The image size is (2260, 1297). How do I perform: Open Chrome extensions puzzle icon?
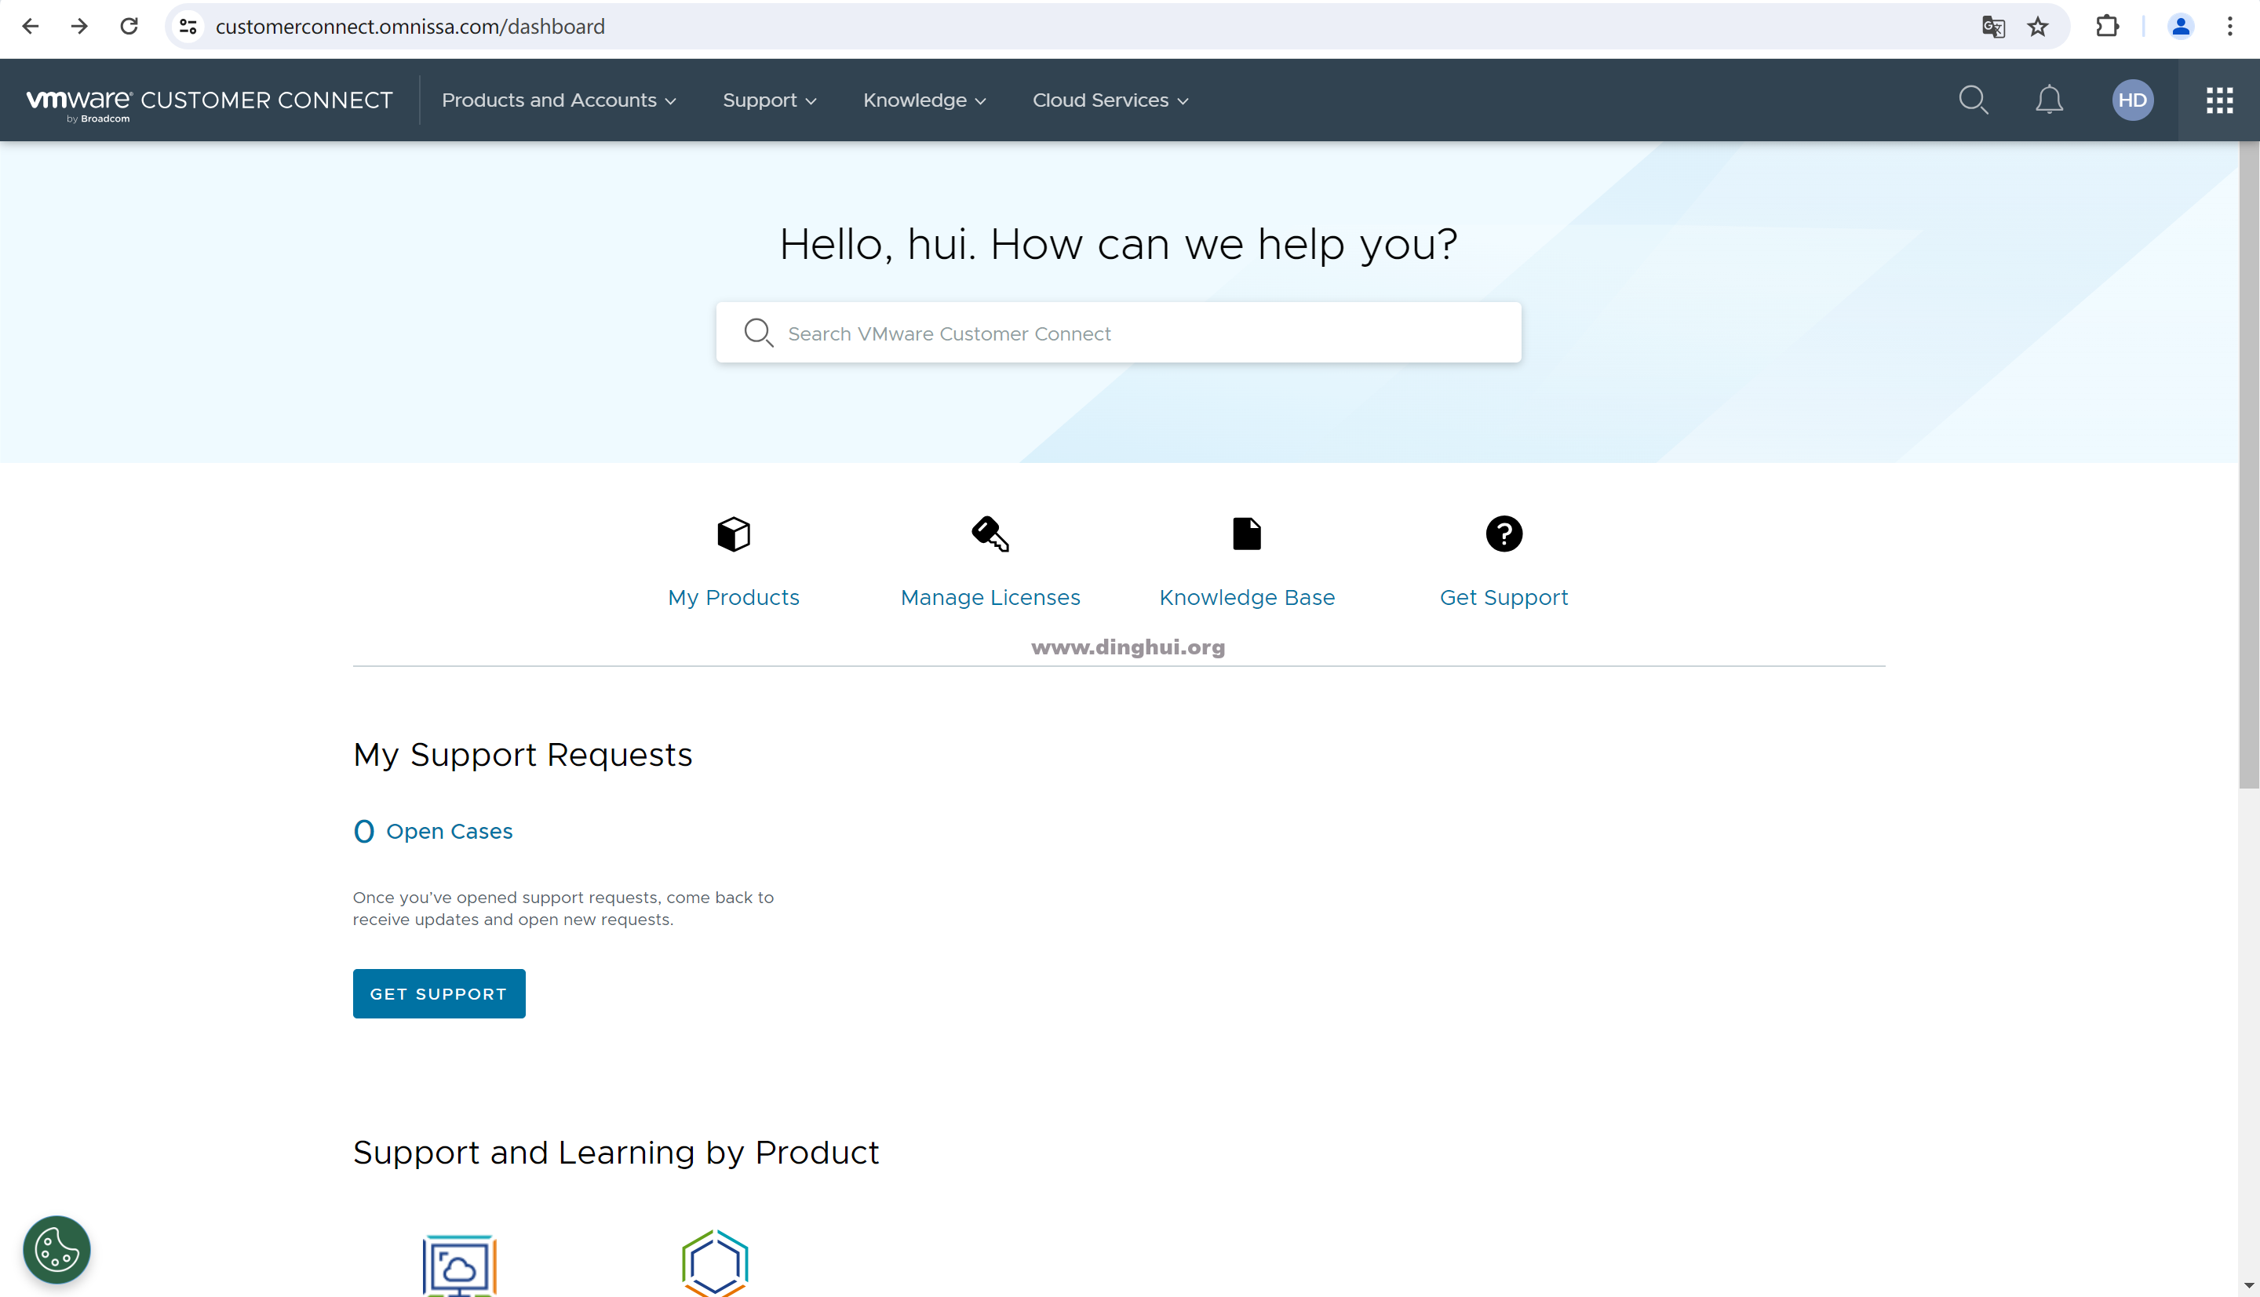point(2107,27)
